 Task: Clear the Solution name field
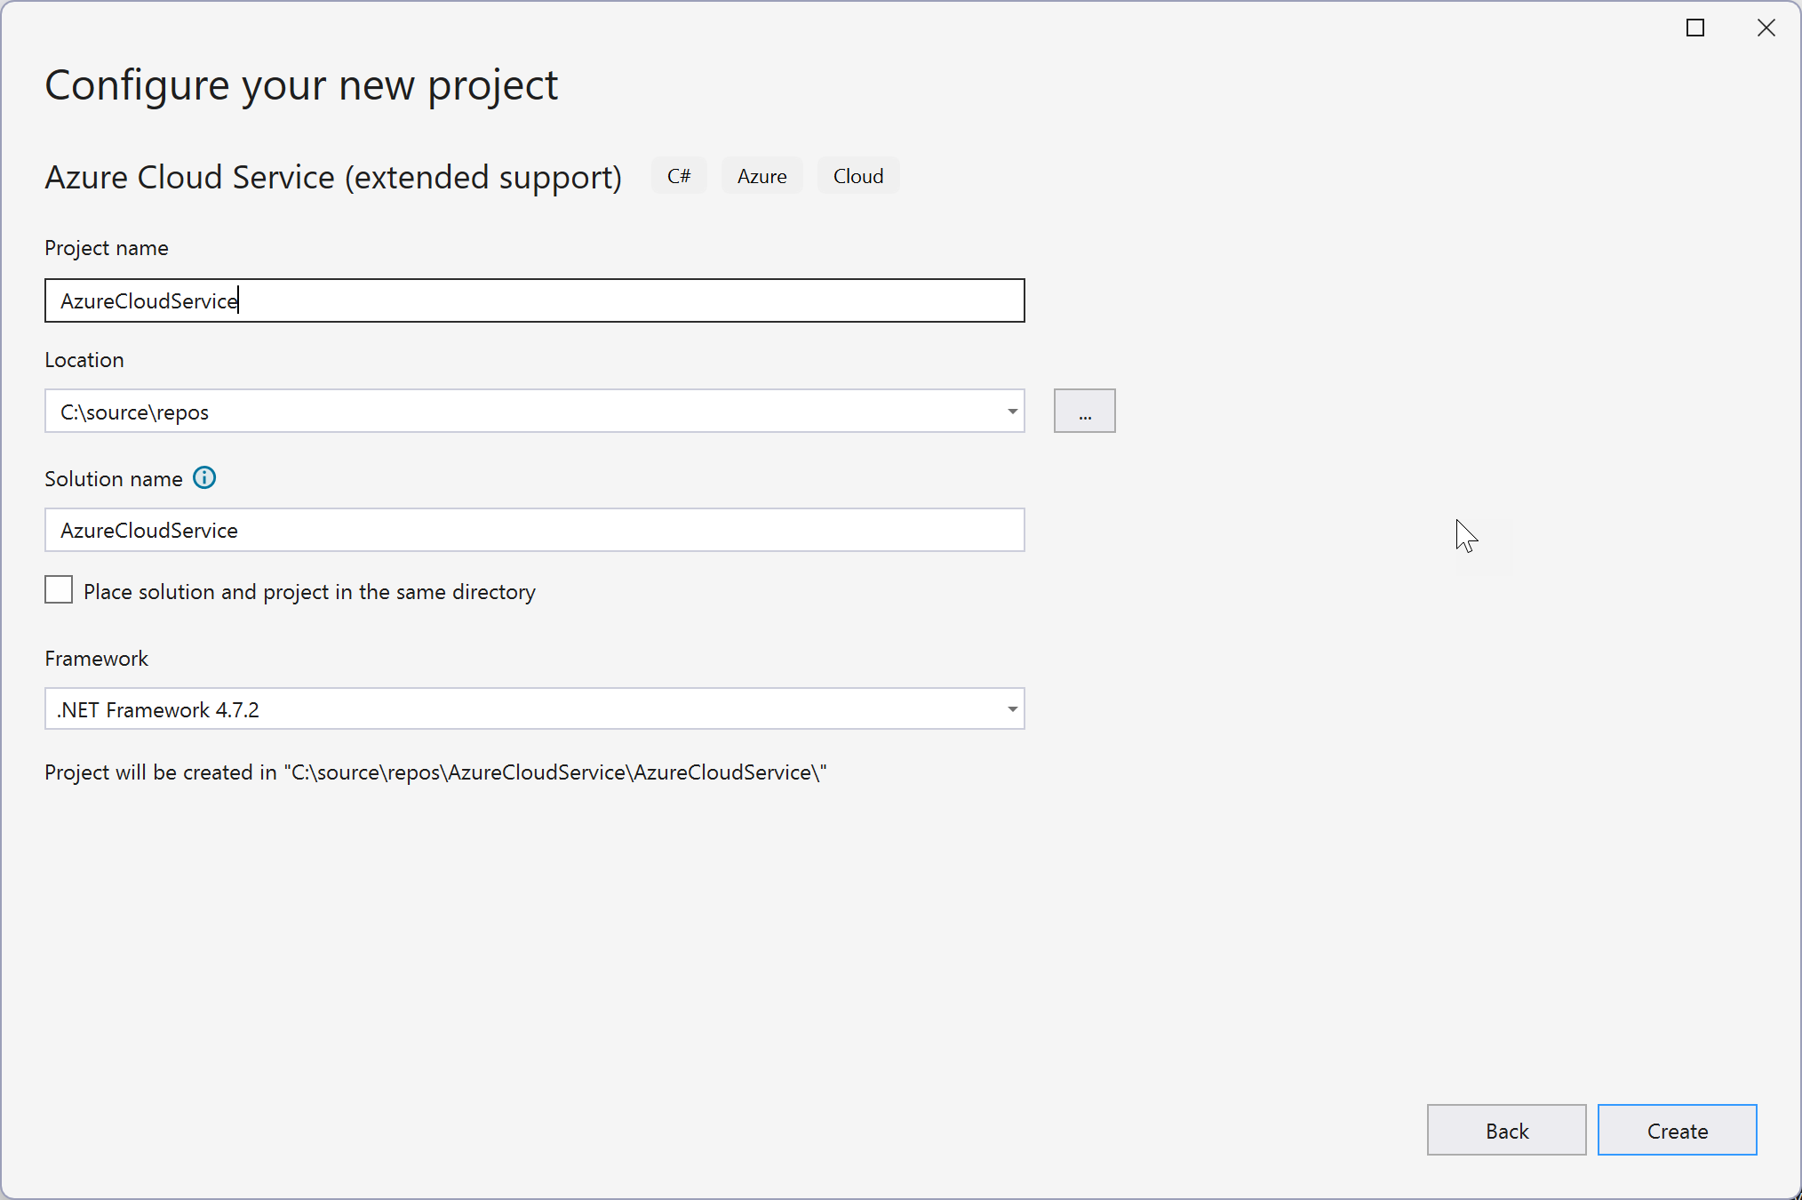click(x=534, y=529)
